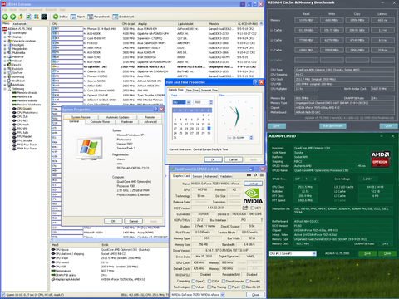399x299 pixels.
Task: Select CPU ZLib benchmark in tree
Action: tap(22, 116)
